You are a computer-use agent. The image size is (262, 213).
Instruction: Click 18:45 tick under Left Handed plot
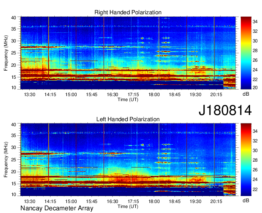175,201
